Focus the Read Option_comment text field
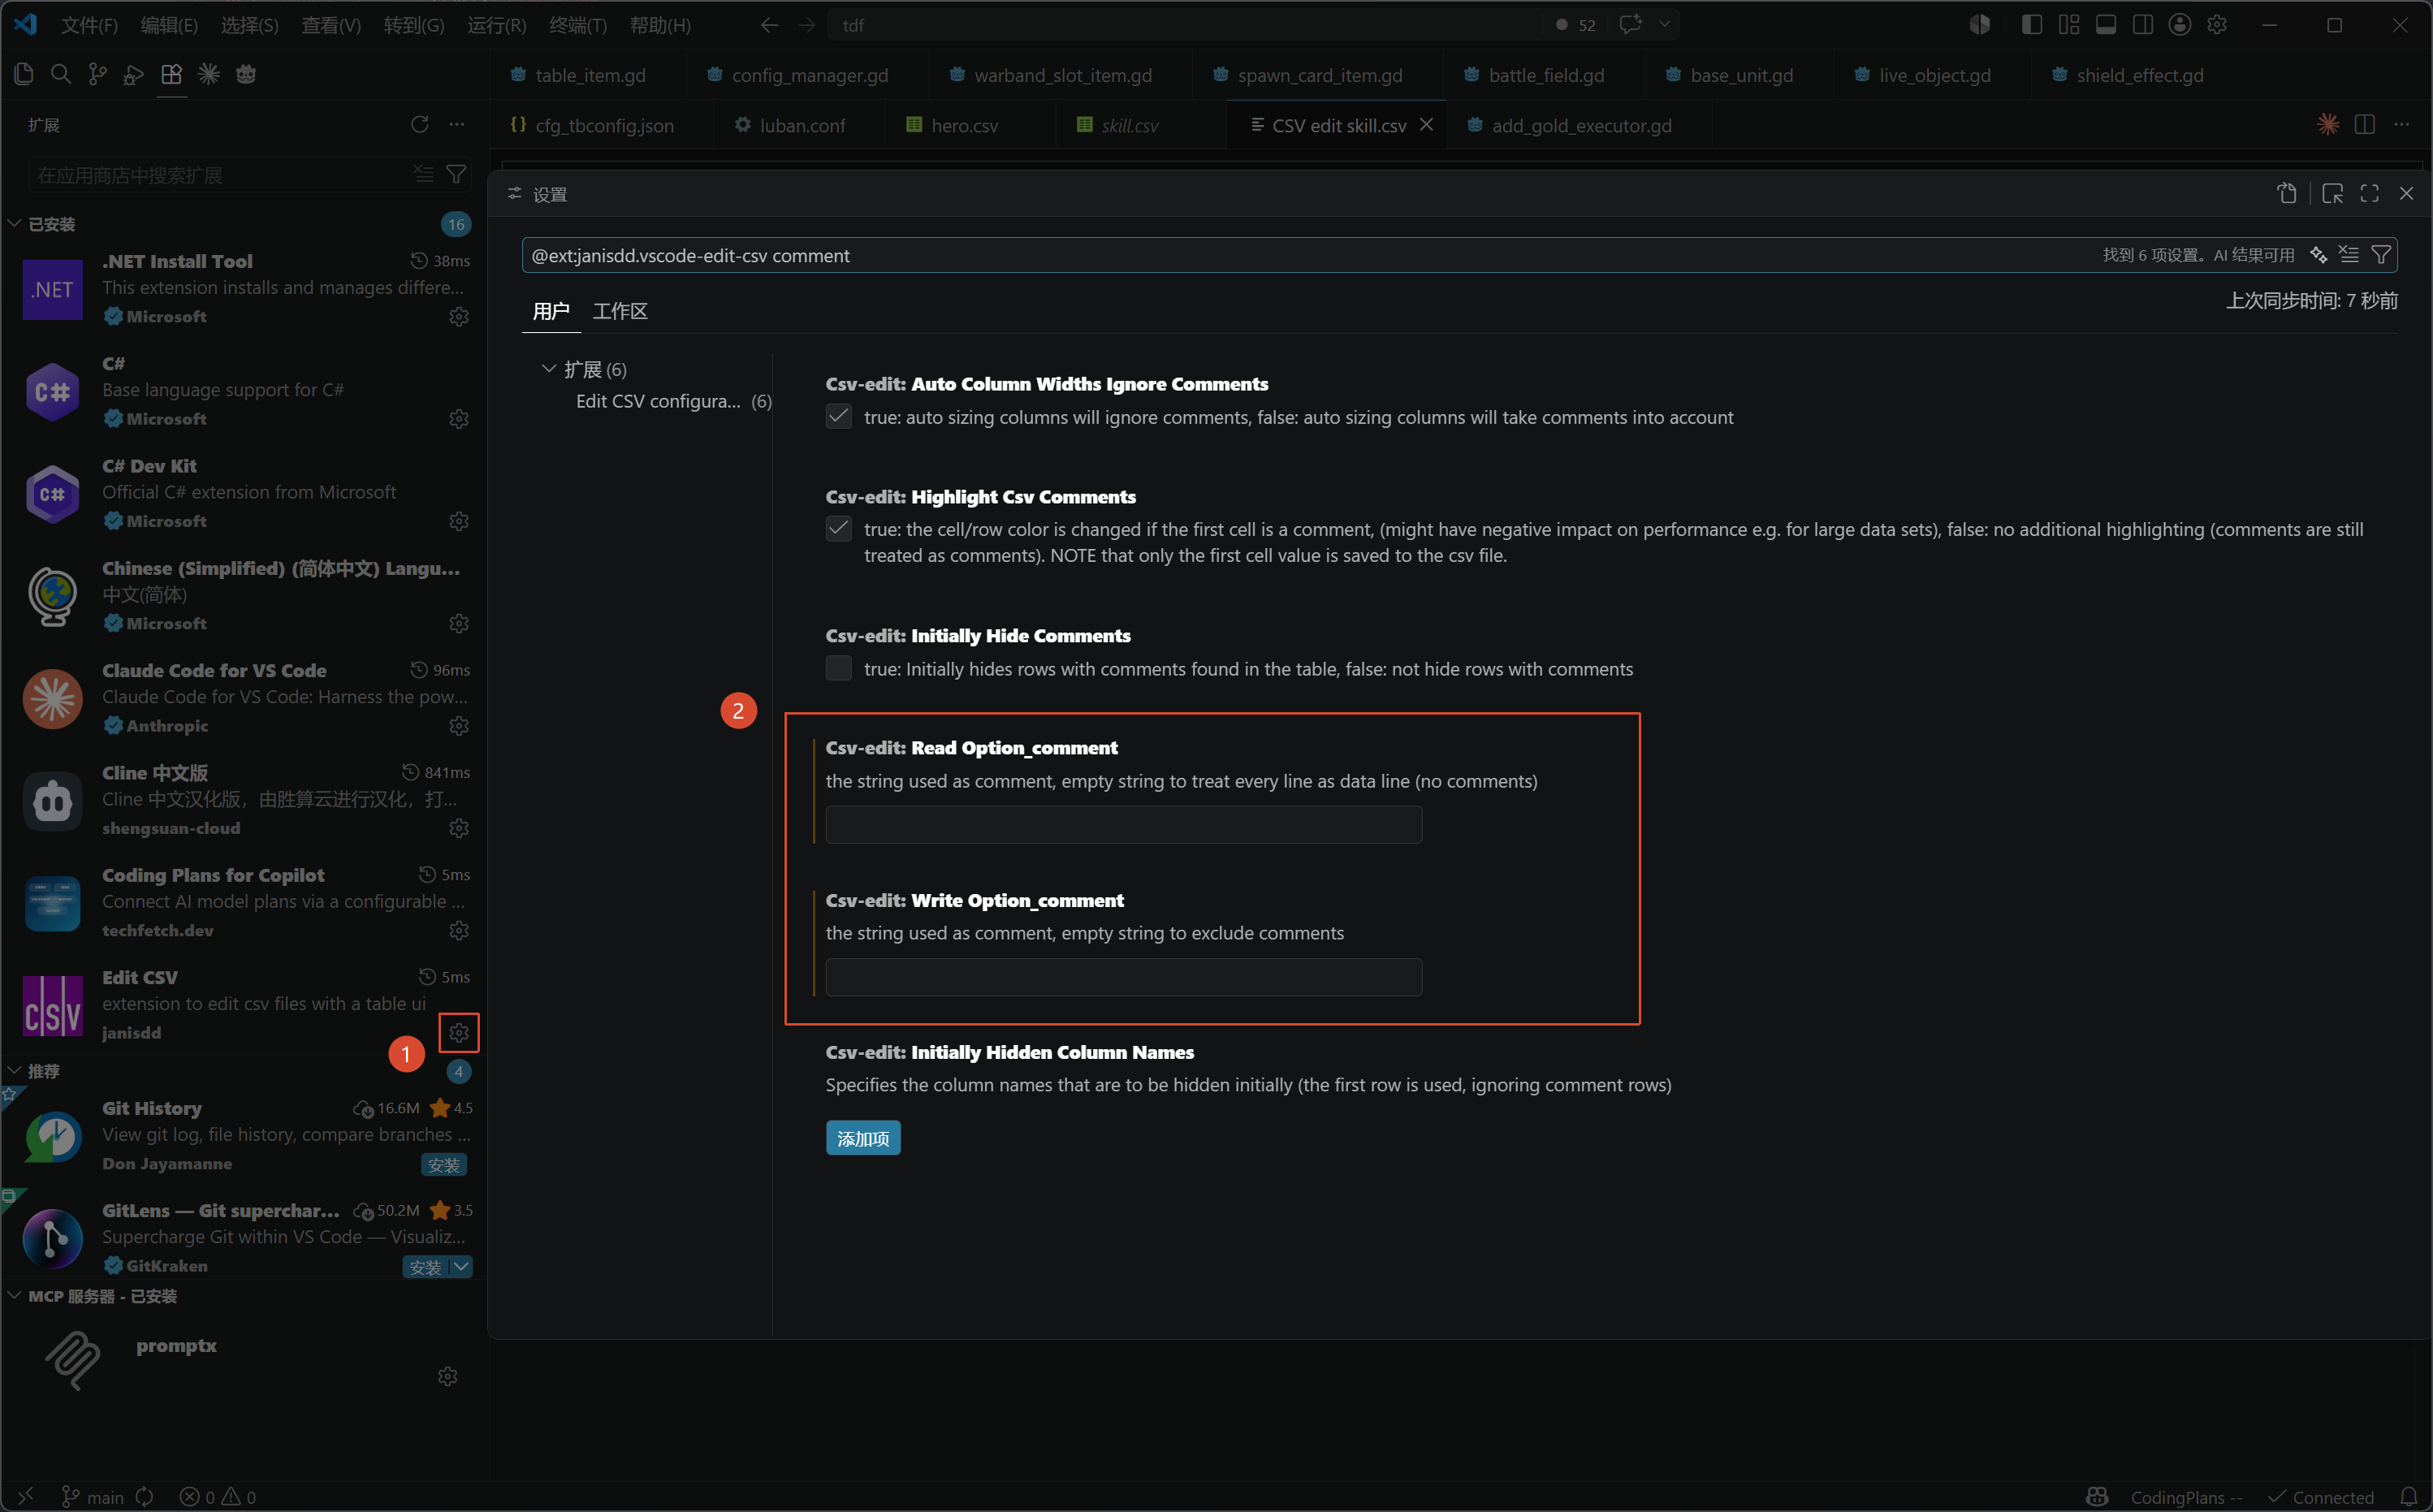 tap(1123, 824)
